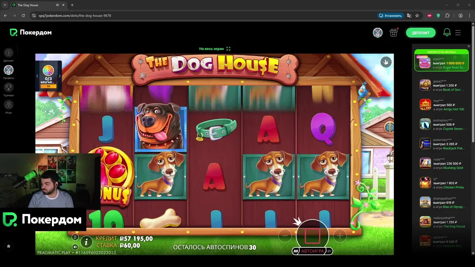Open Book of Sun game link
Screen dimensions: 475x267
click(x=453, y=90)
